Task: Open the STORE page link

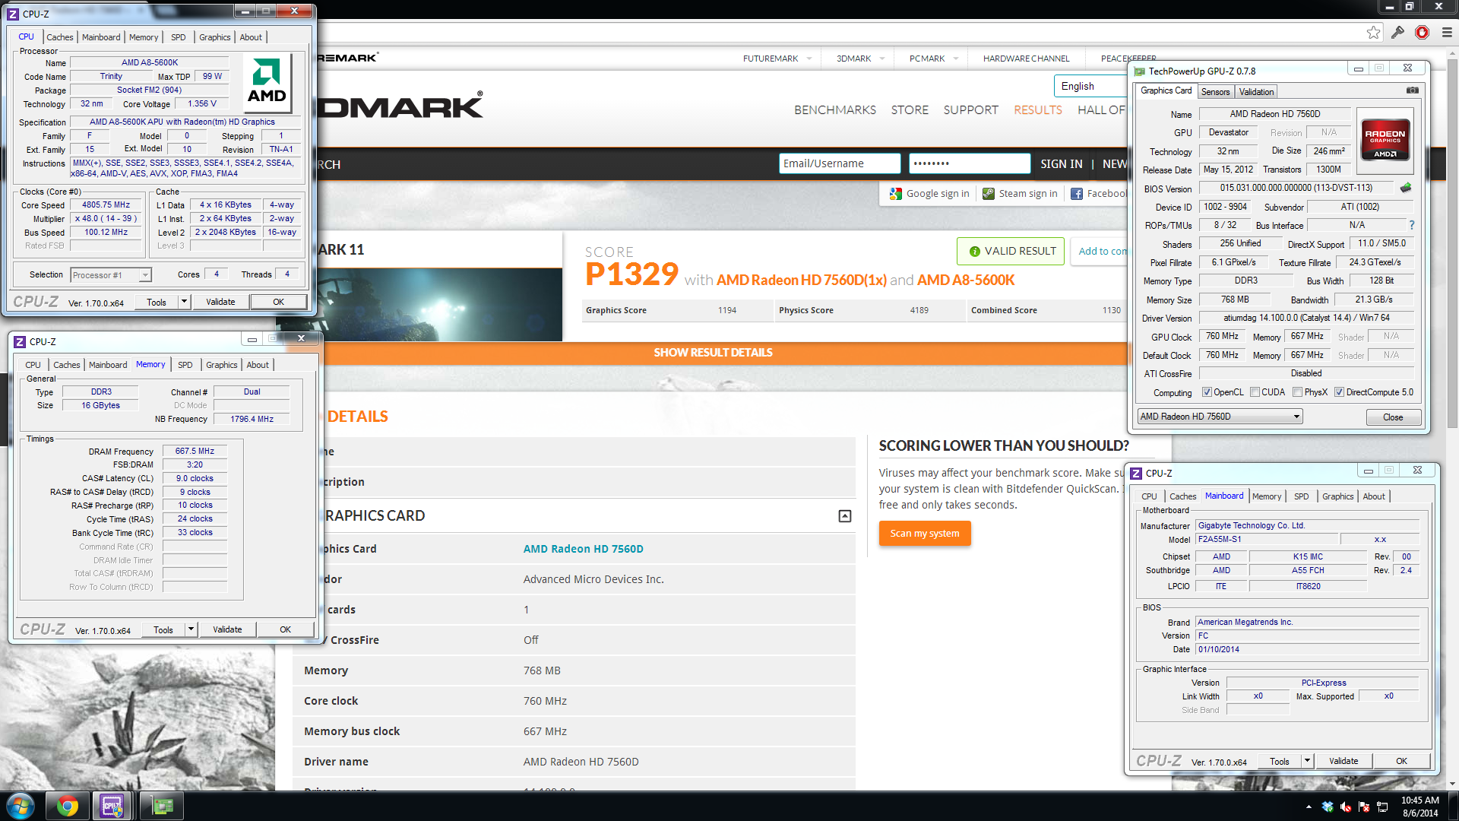Action: [x=910, y=110]
